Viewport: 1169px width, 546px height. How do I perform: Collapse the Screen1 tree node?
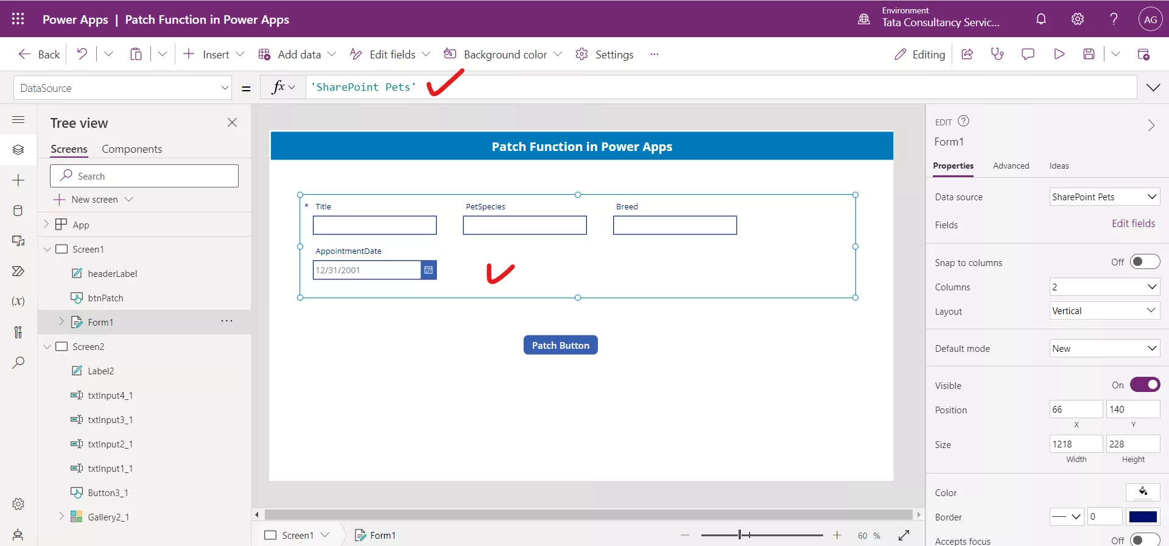click(x=47, y=249)
